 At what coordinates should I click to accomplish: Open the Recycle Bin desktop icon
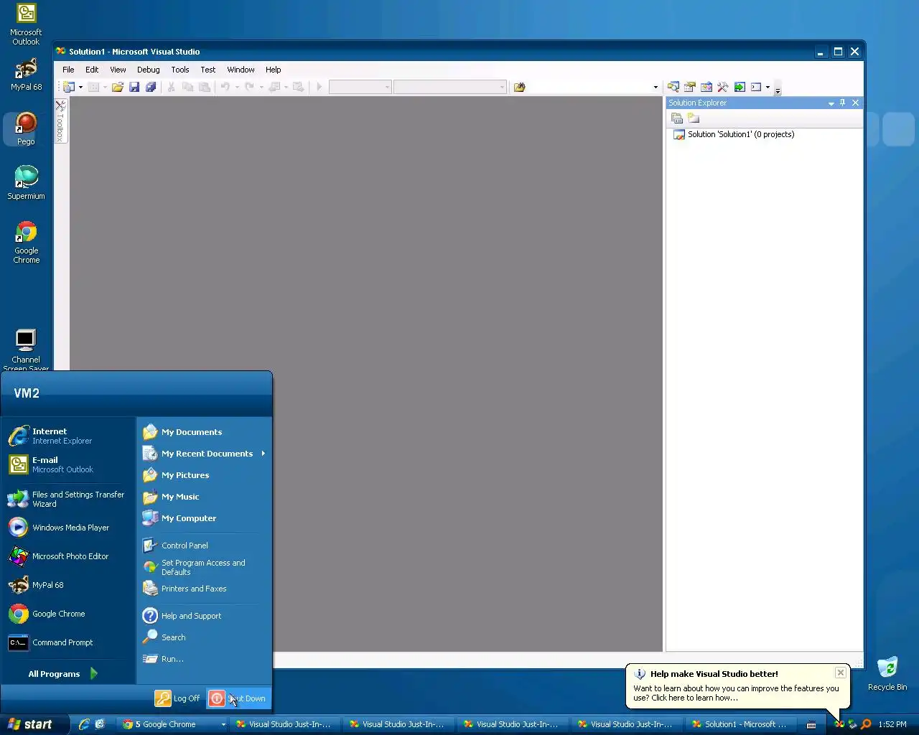(887, 673)
